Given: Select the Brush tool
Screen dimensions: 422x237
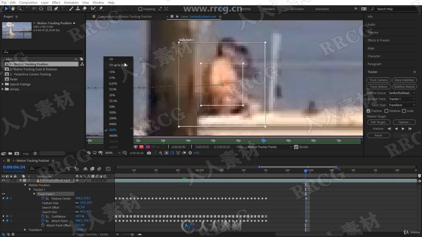Looking at the screenshot, I should [71, 9].
